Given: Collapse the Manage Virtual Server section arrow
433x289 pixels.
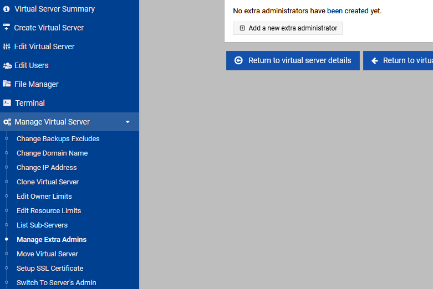Looking at the screenshot, I should click(128, 122).
